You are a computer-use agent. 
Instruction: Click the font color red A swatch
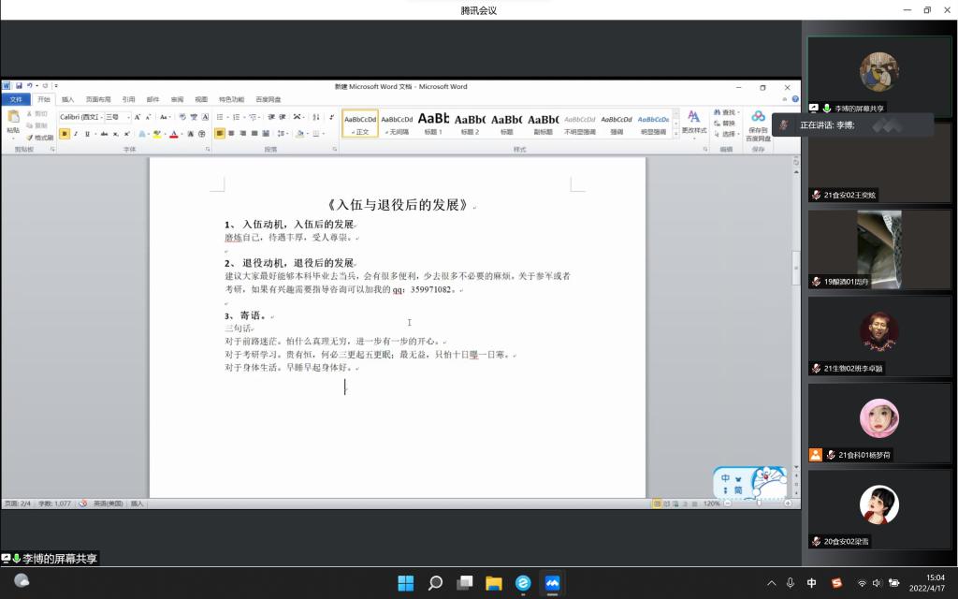pos(174,134)
